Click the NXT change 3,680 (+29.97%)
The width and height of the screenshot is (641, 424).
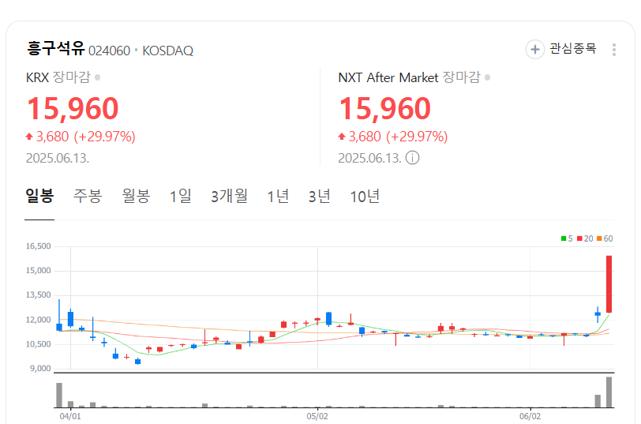pos(393,136)
